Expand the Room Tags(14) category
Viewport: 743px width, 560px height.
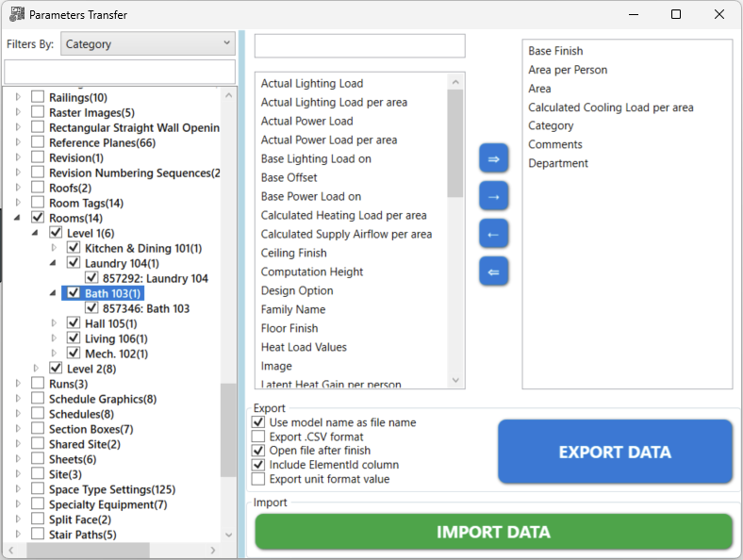click(x=18, y=203)
